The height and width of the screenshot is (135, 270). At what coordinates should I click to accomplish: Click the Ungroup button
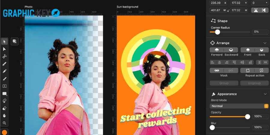pyautogui.click(x=254, y=83)
